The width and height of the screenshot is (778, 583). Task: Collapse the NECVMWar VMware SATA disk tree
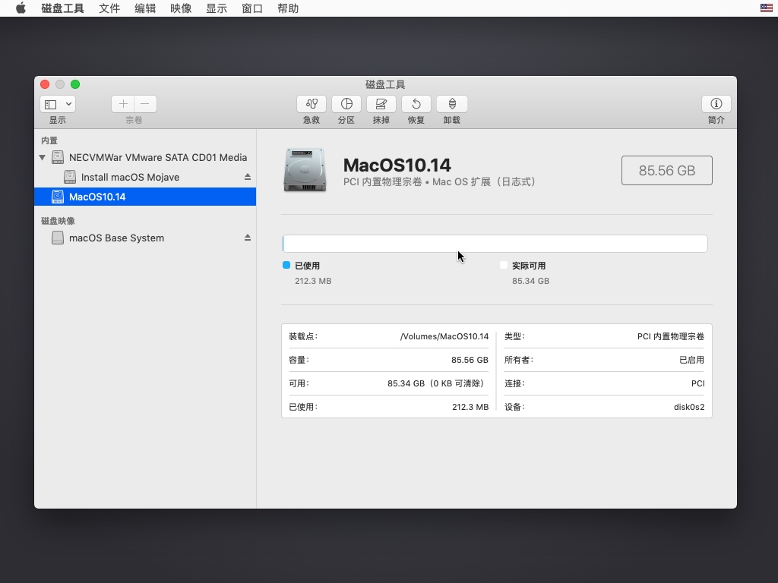(43, 158)
